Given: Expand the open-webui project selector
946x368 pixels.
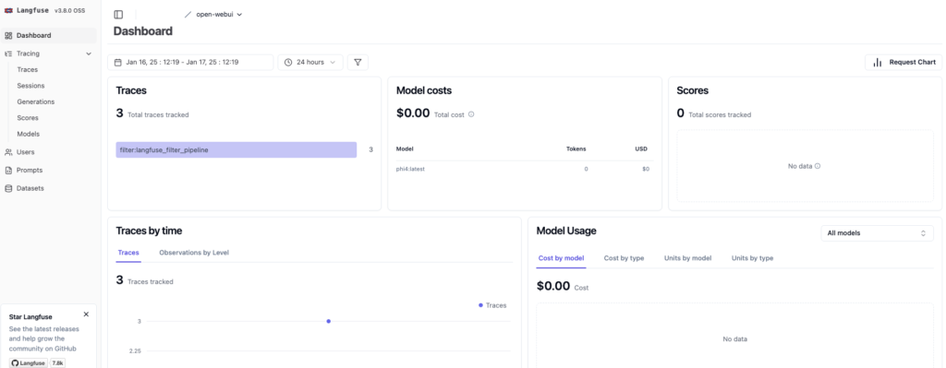Looking at the screenshot, I should point(218,15).
